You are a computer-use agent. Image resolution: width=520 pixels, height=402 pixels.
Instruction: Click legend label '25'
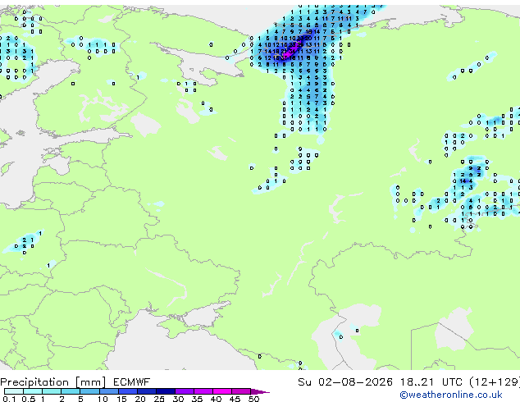point(159,399)
